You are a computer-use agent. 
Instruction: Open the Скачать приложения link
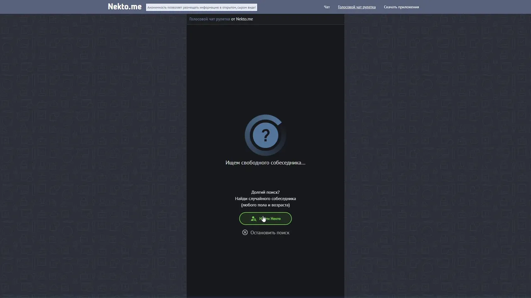click(401, 7)
